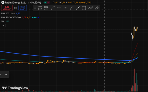Select the zigzag path tool

pyautogui.click(x=91, y=8)
